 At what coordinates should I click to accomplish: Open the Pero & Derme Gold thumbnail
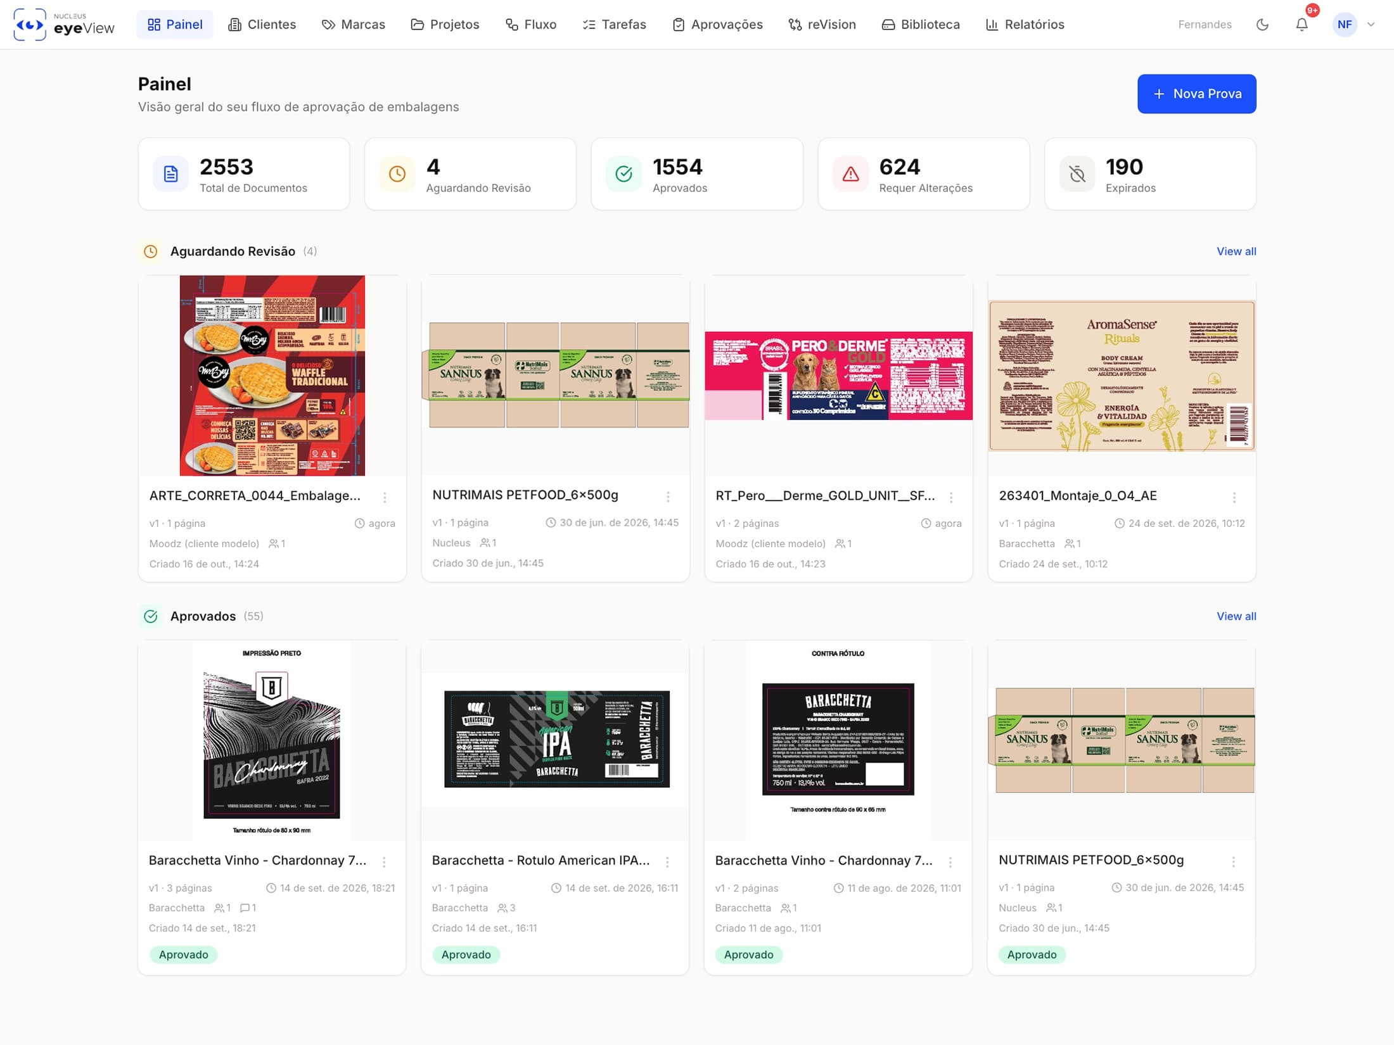click(838, 376)
